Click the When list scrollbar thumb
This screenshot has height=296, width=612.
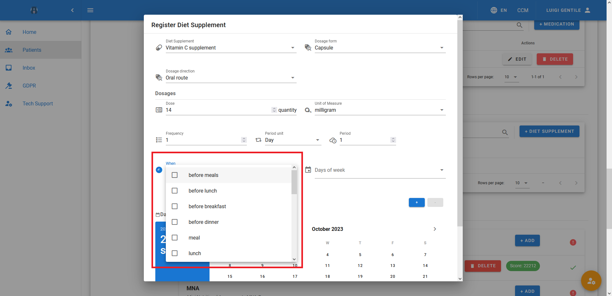click(x=294, y=182)
